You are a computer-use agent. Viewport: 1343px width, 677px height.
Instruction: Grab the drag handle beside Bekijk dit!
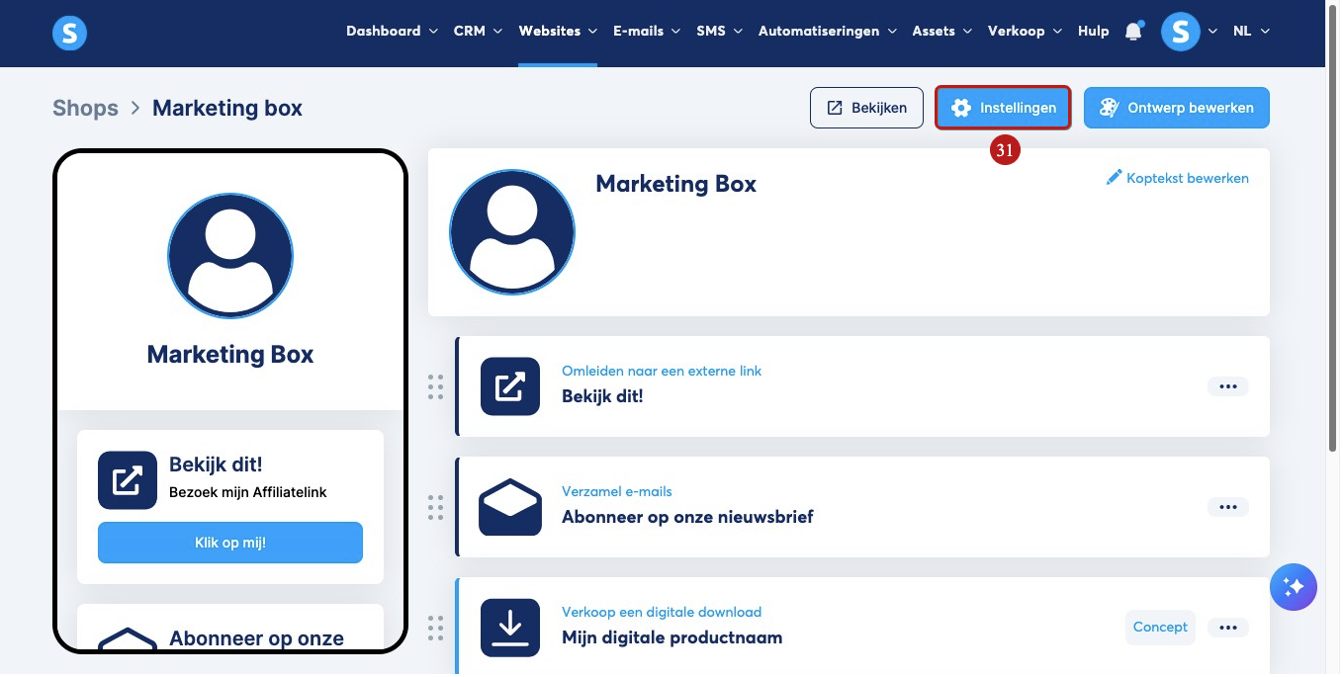[435, 387]
